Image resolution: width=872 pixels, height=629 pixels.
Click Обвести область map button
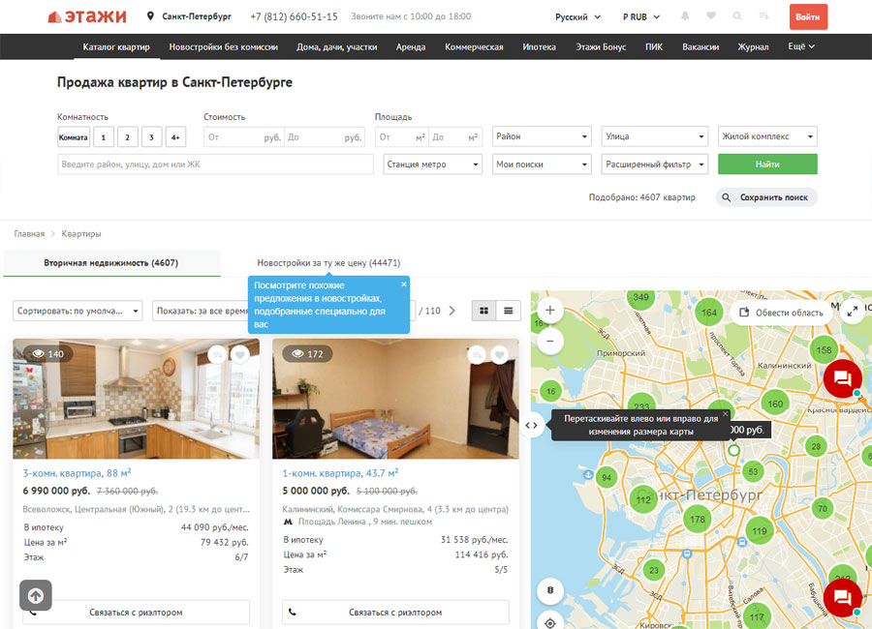coord(781,313)
